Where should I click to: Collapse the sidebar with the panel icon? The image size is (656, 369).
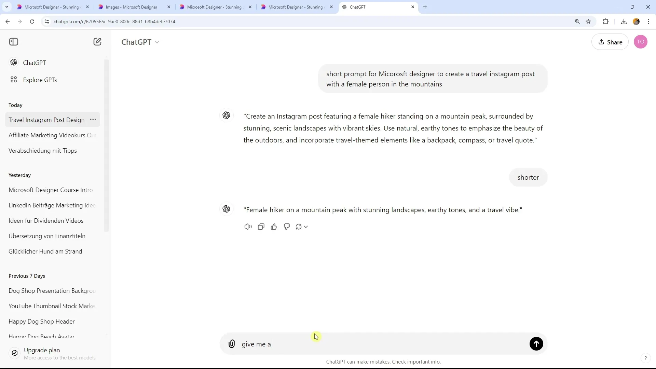pos(14,42)
